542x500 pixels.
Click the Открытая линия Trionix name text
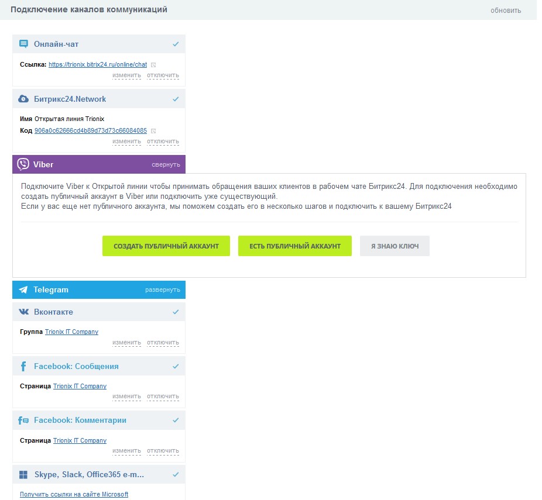[69, 119]
